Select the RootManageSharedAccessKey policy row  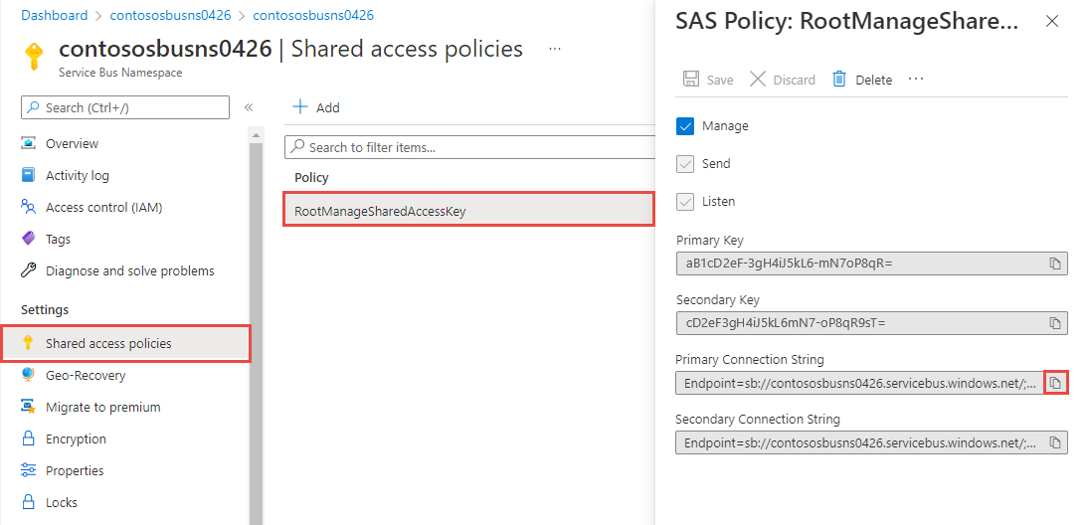pyautogui.click(x=468, y=211)
